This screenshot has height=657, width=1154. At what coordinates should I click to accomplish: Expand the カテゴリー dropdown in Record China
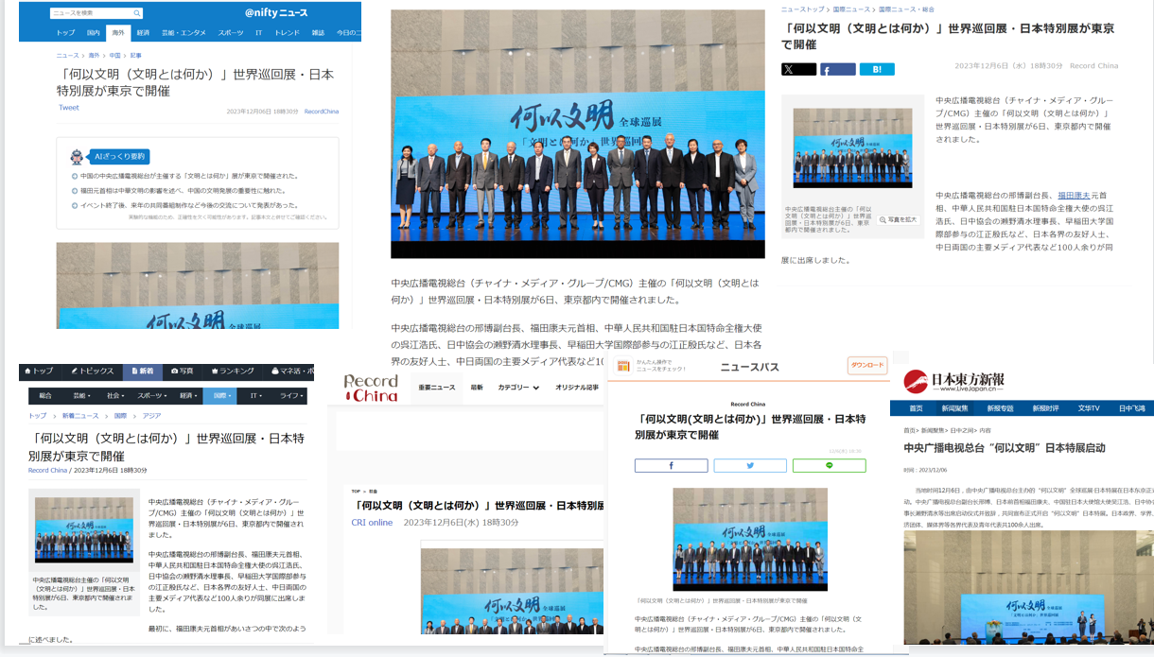(x=518, y=388)
